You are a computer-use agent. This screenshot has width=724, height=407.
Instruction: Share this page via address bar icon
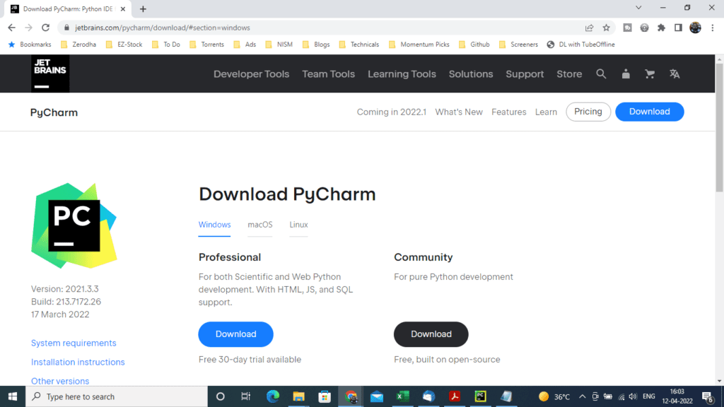(x=589, y=28)
